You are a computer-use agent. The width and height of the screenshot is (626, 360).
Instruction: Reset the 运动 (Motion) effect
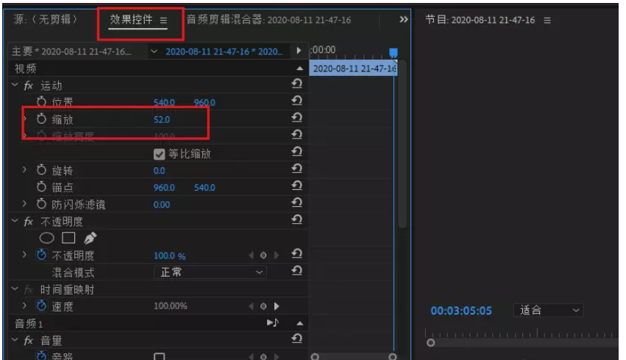click(296, 83)
